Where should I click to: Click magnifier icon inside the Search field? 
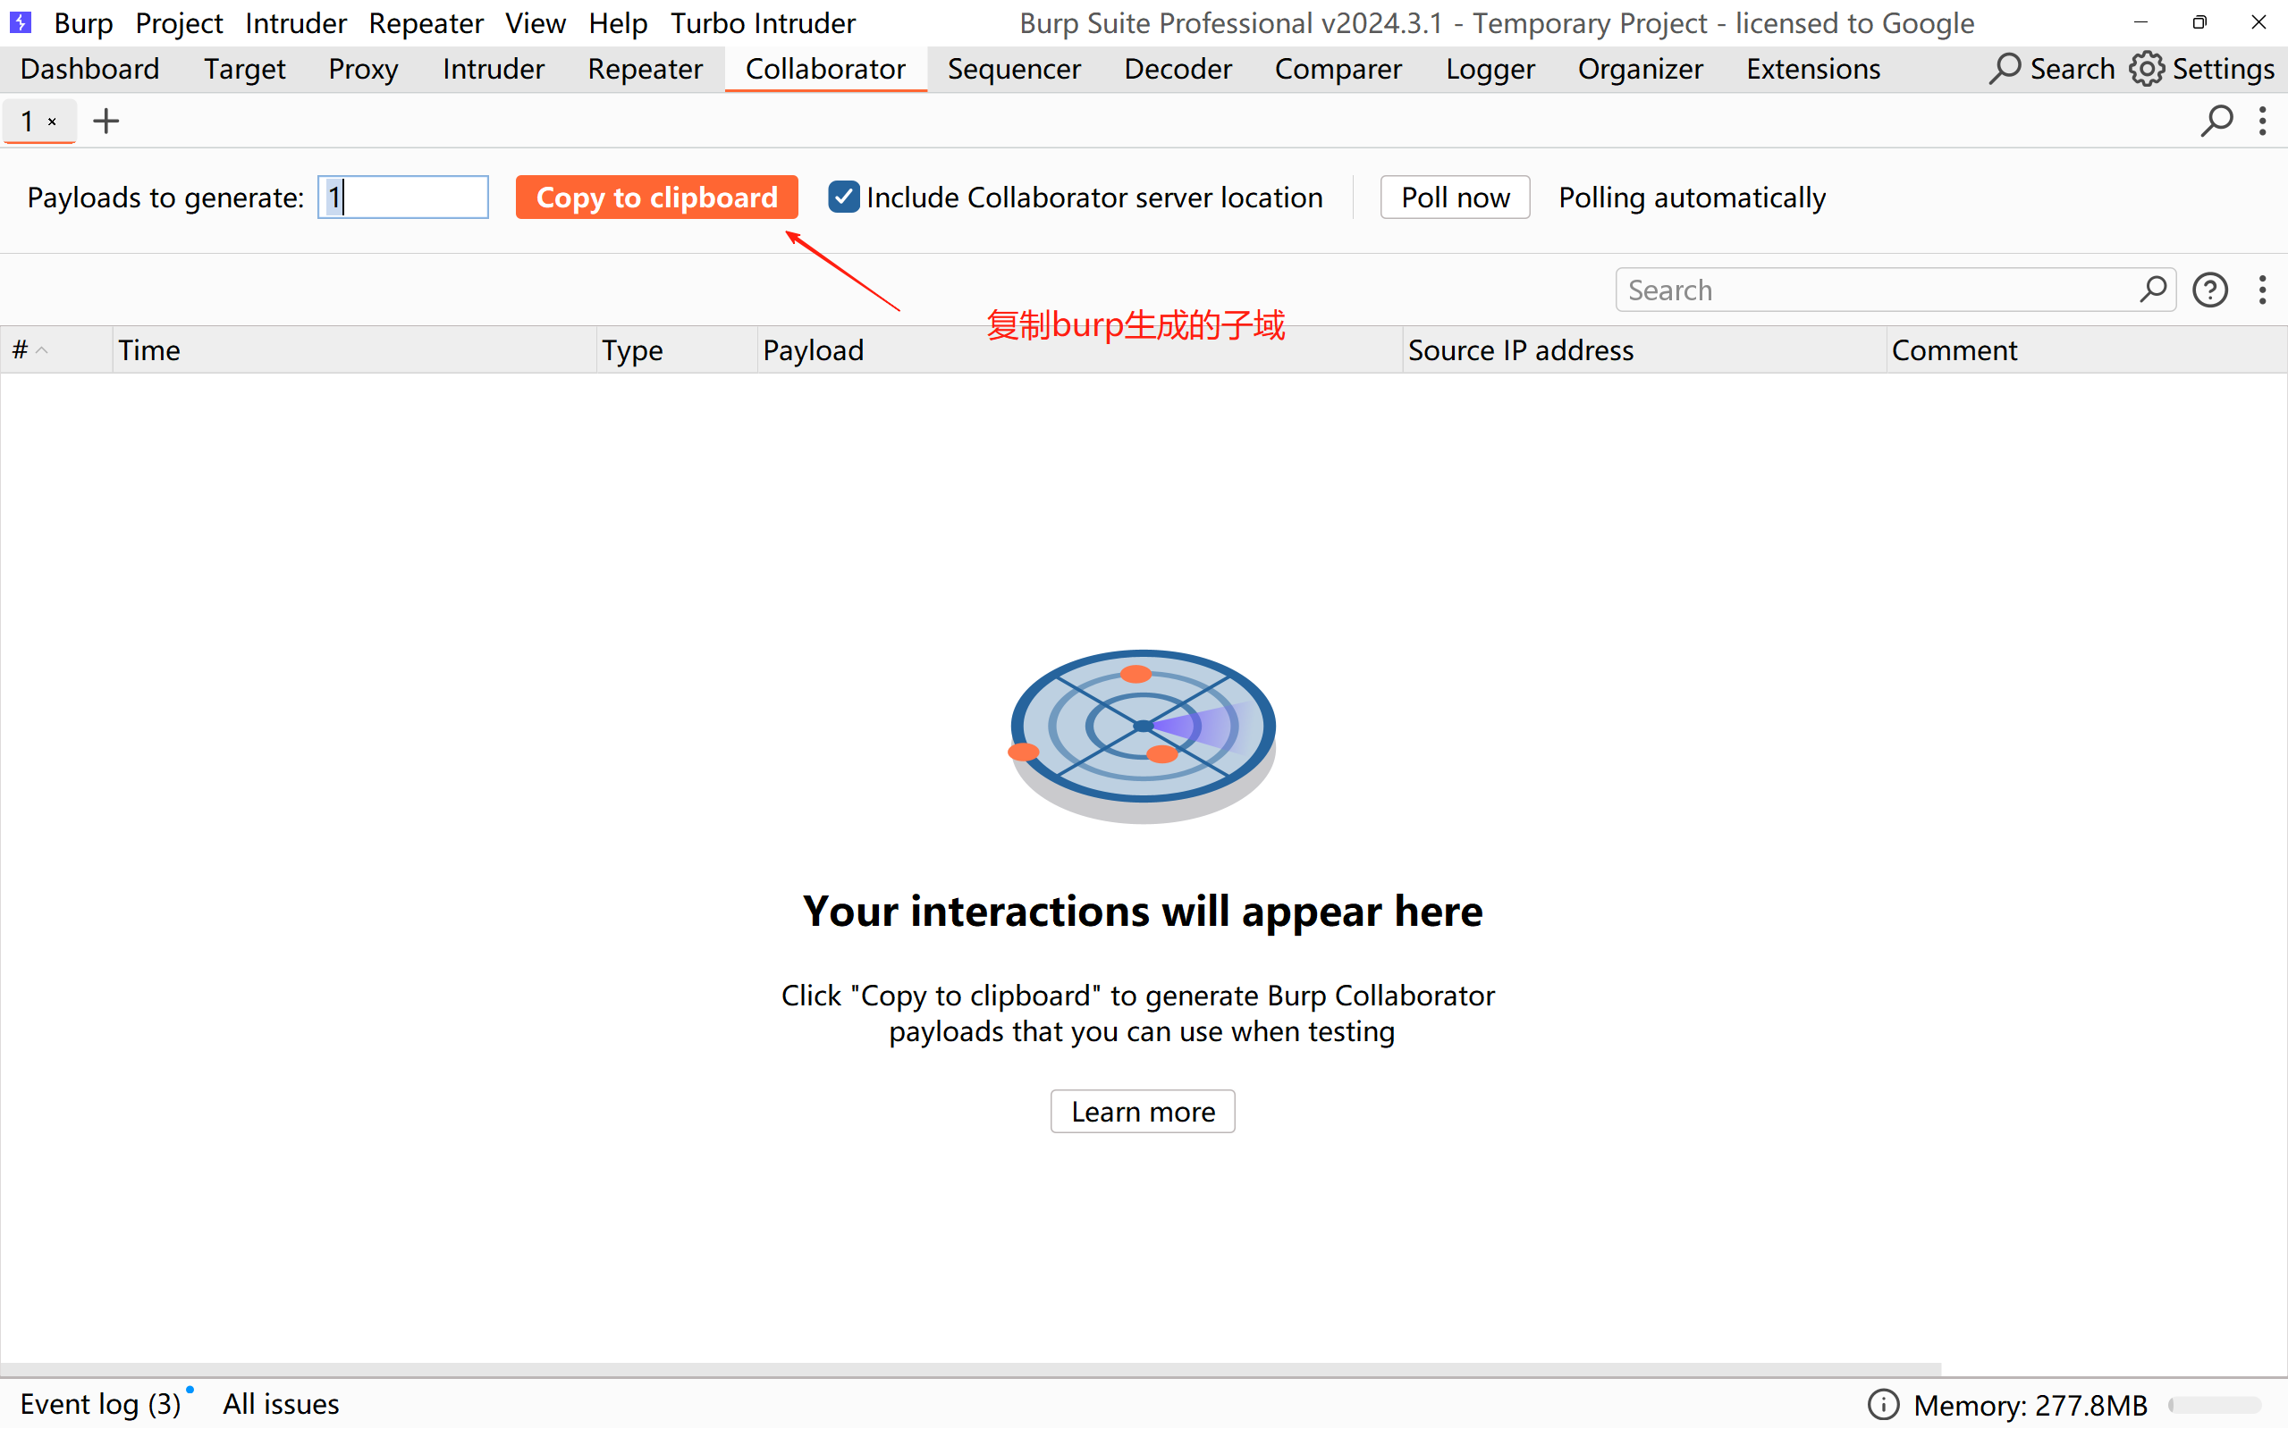click(2153, 290)
